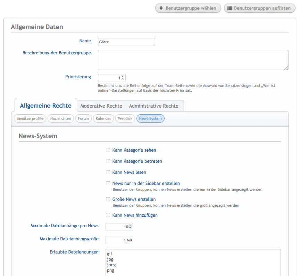Image resolution: width=300 pixels, height=276 pixels.
Task: Open the Nachrichten sub-tab
Action: (x=61, y=118)
